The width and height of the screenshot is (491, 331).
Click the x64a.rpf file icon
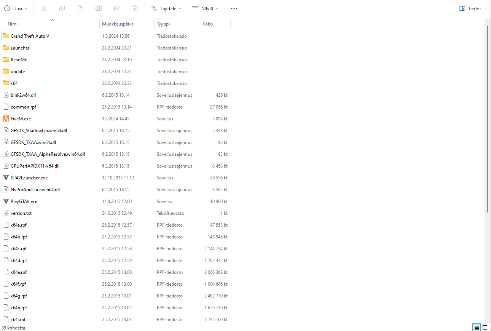[6, 225]
